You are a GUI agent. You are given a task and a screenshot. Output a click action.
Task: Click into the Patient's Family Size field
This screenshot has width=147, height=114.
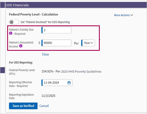click(x=56, y=30)
